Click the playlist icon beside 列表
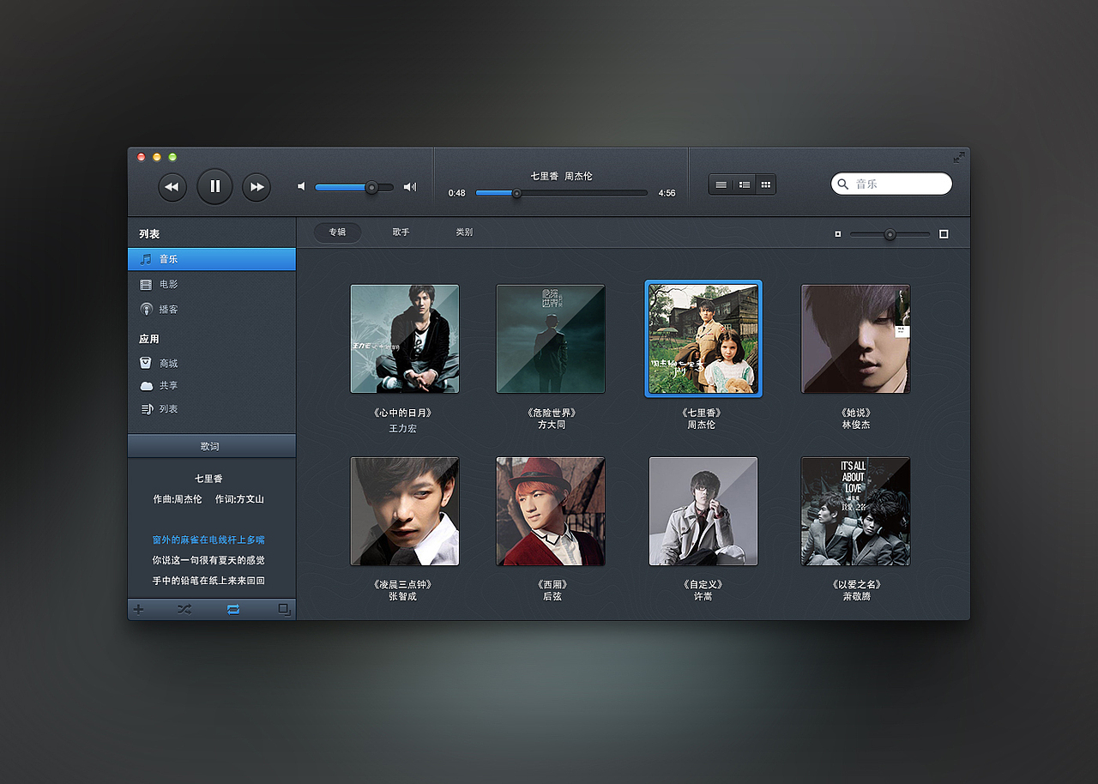 pyautogui.click(x=147, y=409)
